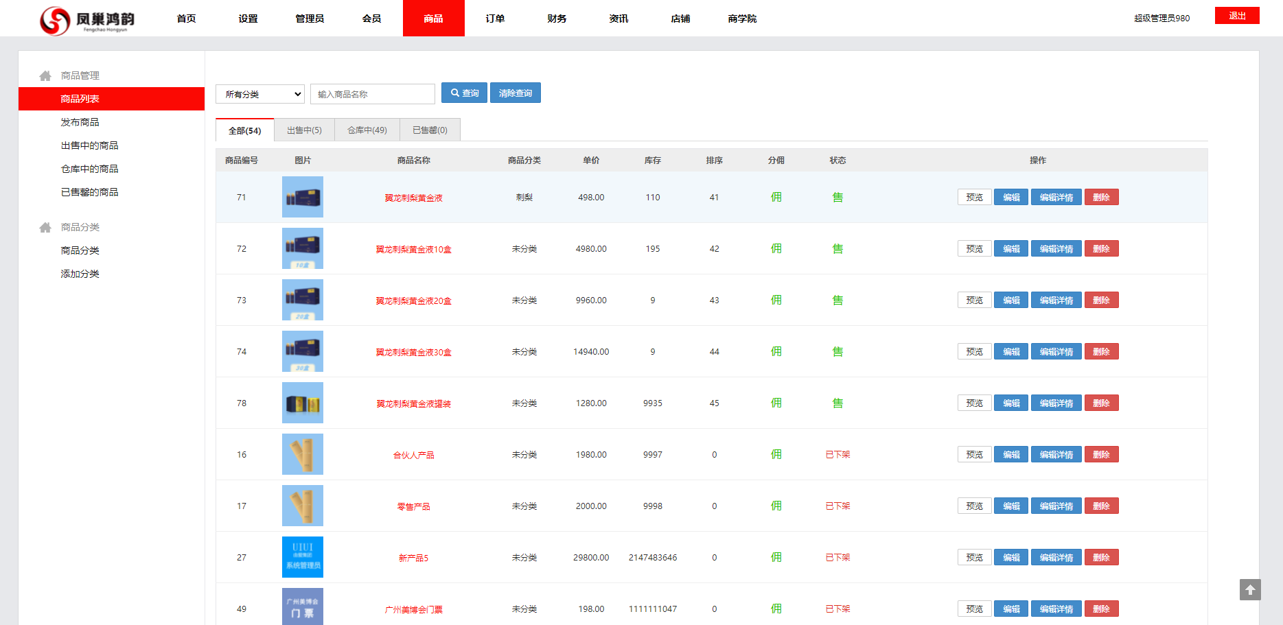Click the stock value 2147483646
Viewport: 1283px width, 625px height.
653,557
